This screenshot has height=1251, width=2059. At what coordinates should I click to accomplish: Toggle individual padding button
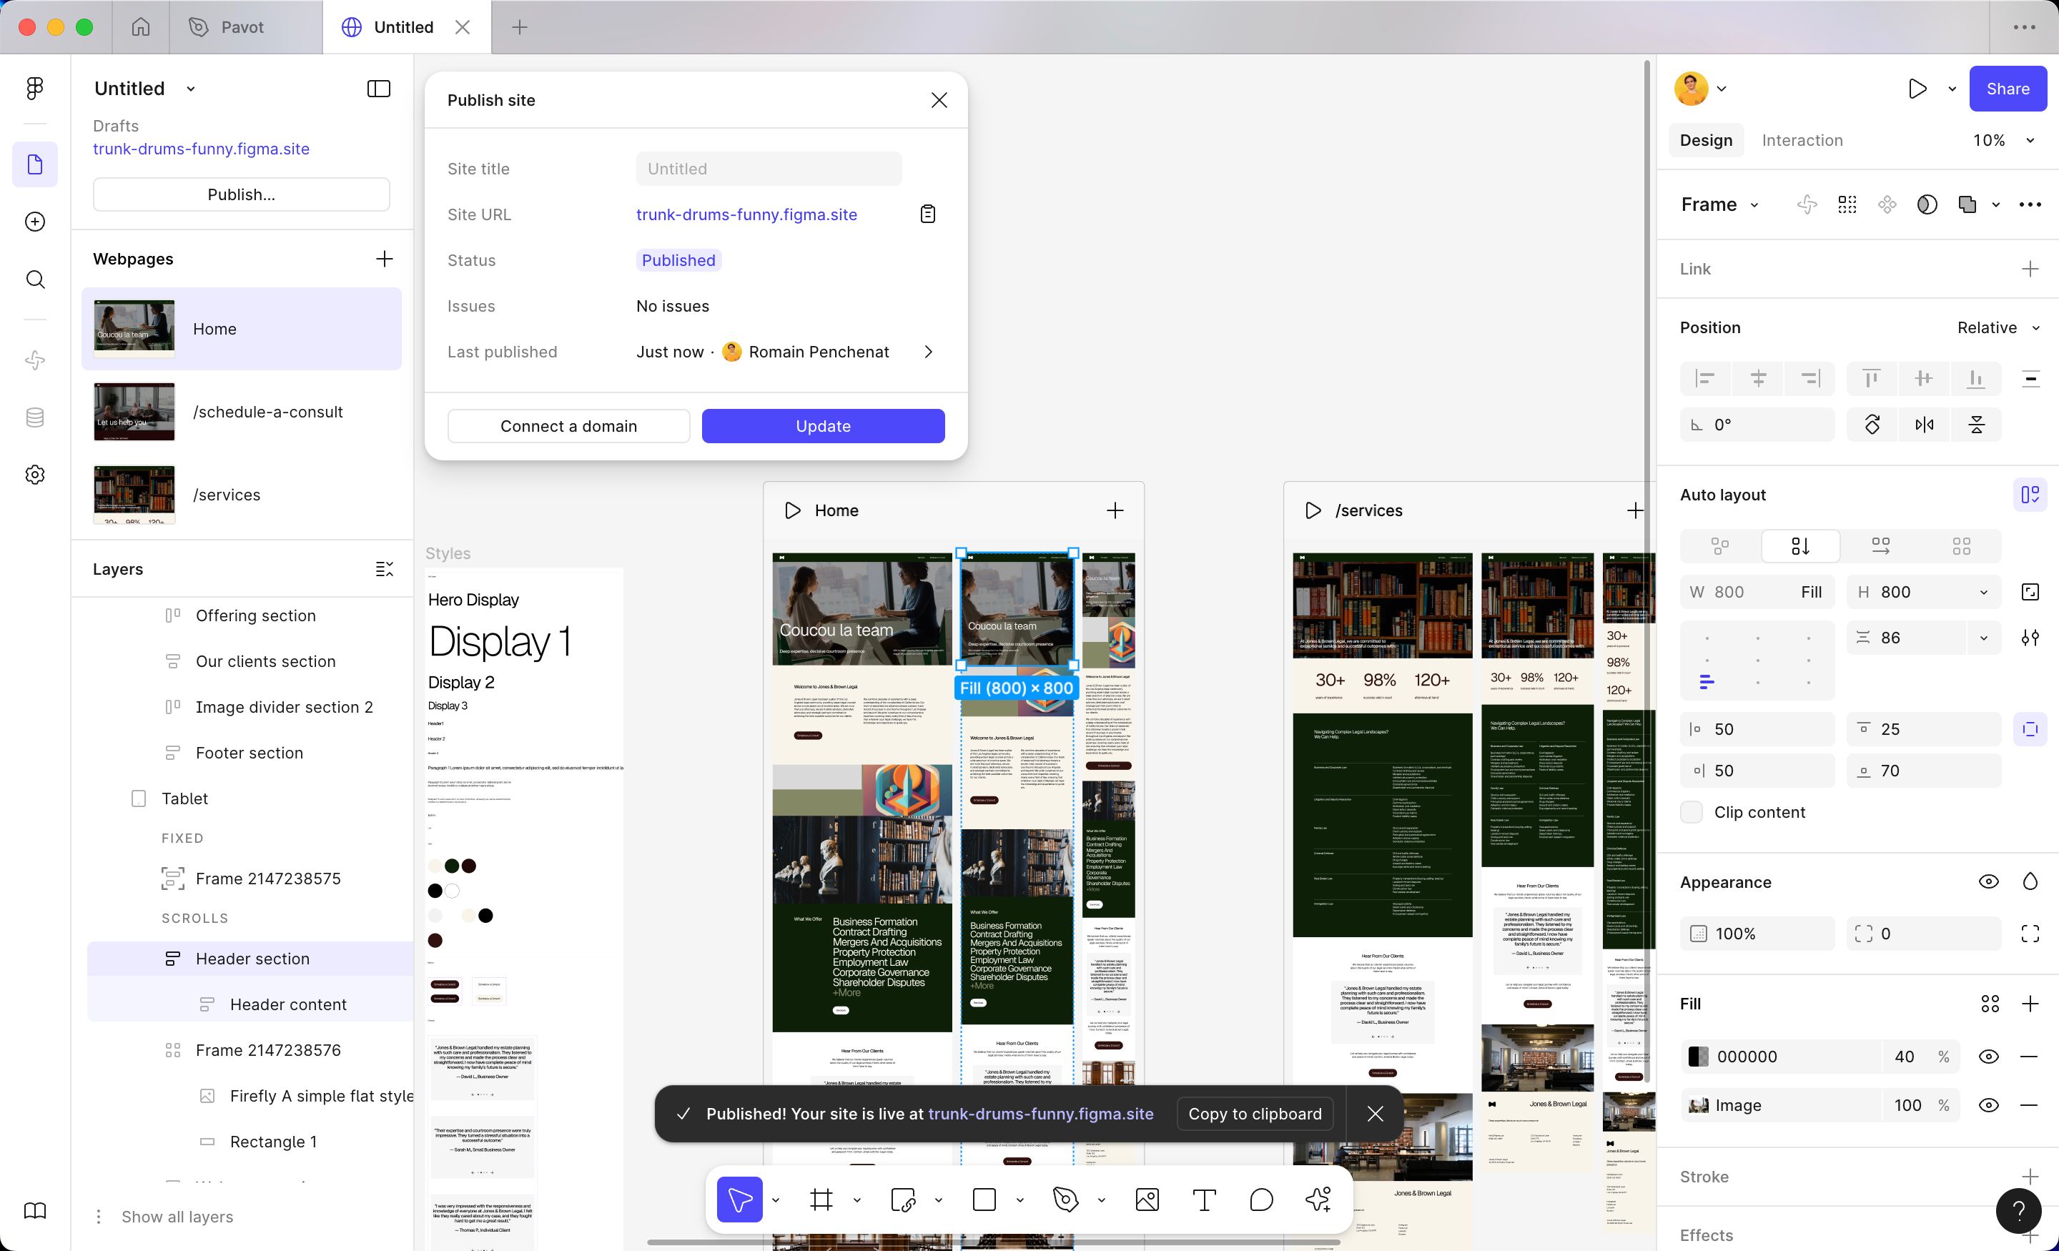click(x=2030, y=728)
